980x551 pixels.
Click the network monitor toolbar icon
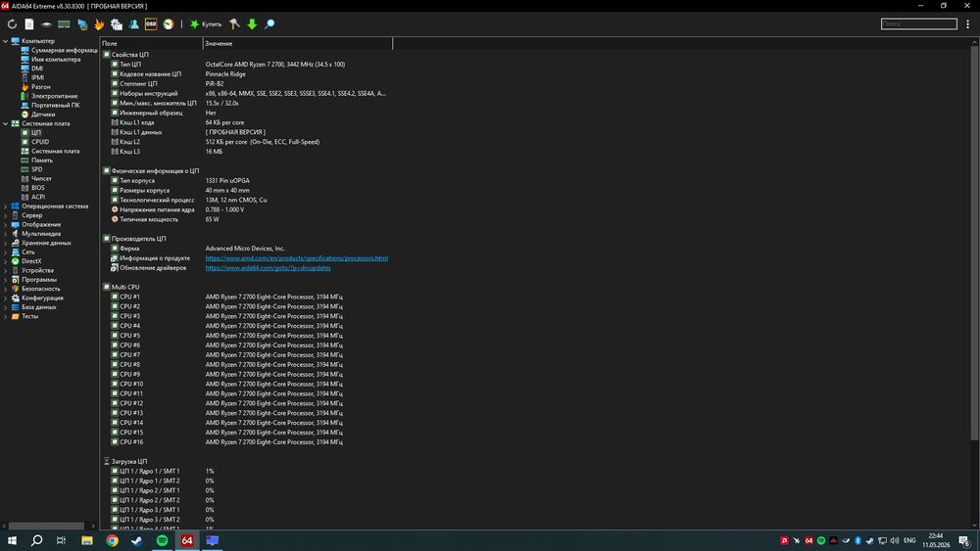(82, 24)
